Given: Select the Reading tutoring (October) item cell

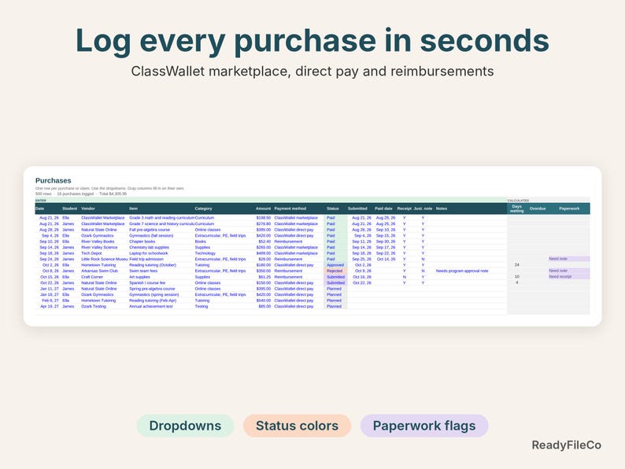Looking at the screenshot, I should pyautogui.click(x=153, y=265).
